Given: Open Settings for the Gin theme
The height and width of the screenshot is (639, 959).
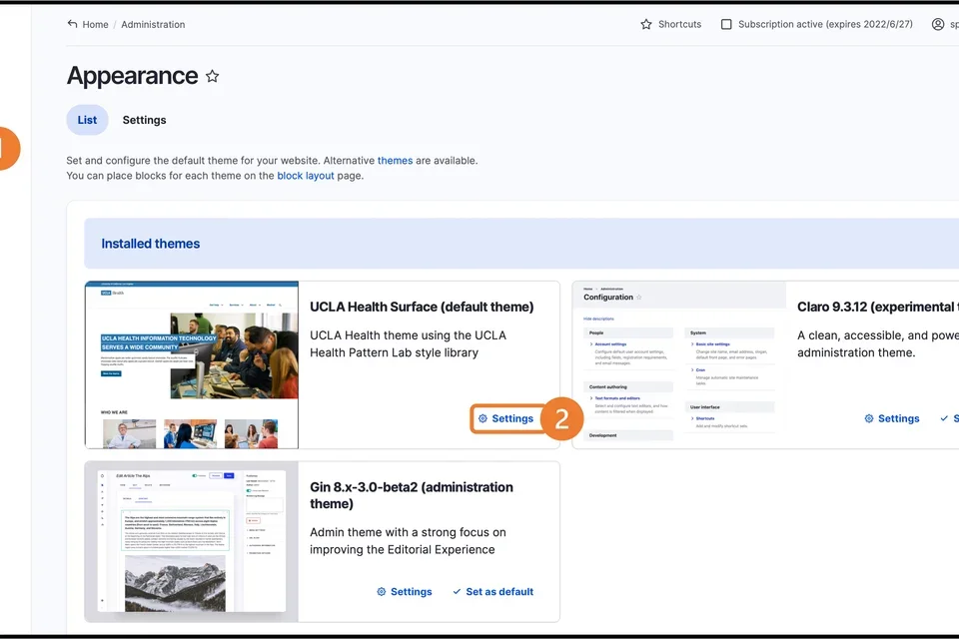Looking at the screenshot, I should (405, 592).
